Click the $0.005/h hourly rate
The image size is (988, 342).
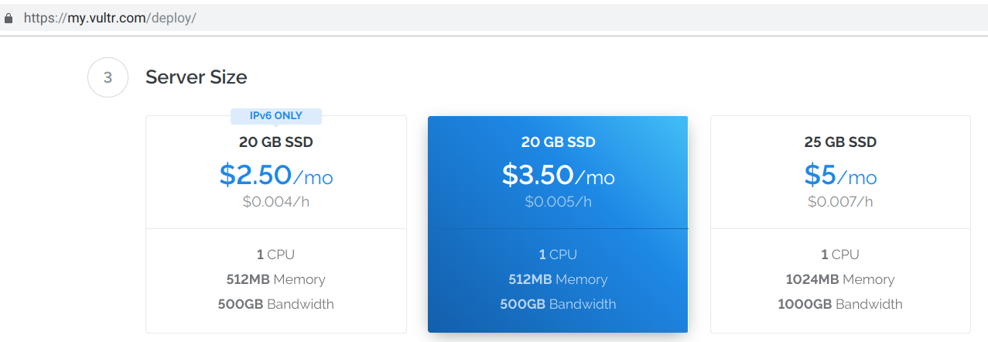point(558,202)
